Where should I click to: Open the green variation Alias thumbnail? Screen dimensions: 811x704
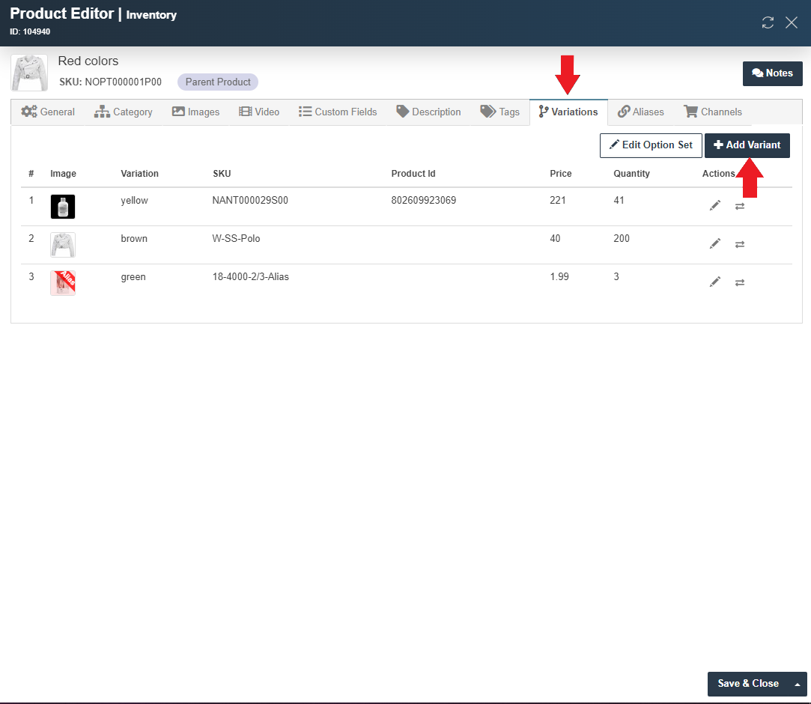pyautogui.click(x=63, y=283)
